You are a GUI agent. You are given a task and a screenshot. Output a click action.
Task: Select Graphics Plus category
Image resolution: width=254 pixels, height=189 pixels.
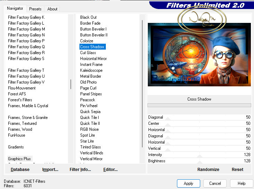coord(19,159)
